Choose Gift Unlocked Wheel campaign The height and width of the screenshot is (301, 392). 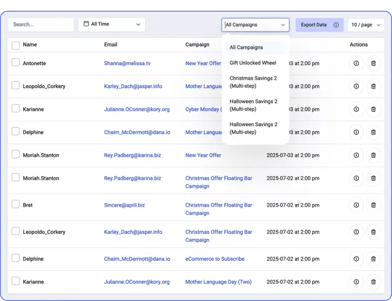(x=255, y=63)
